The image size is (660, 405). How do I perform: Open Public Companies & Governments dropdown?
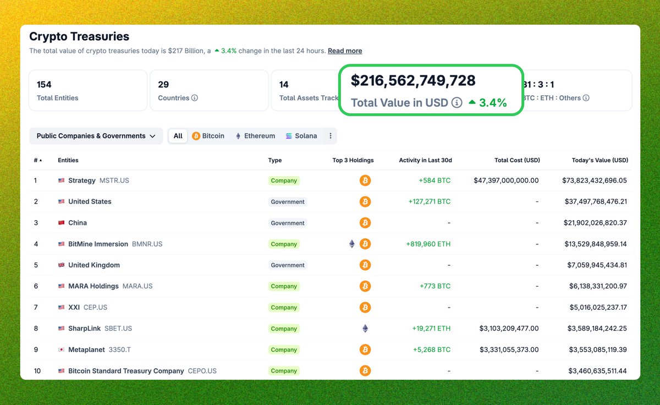point(96,136)
